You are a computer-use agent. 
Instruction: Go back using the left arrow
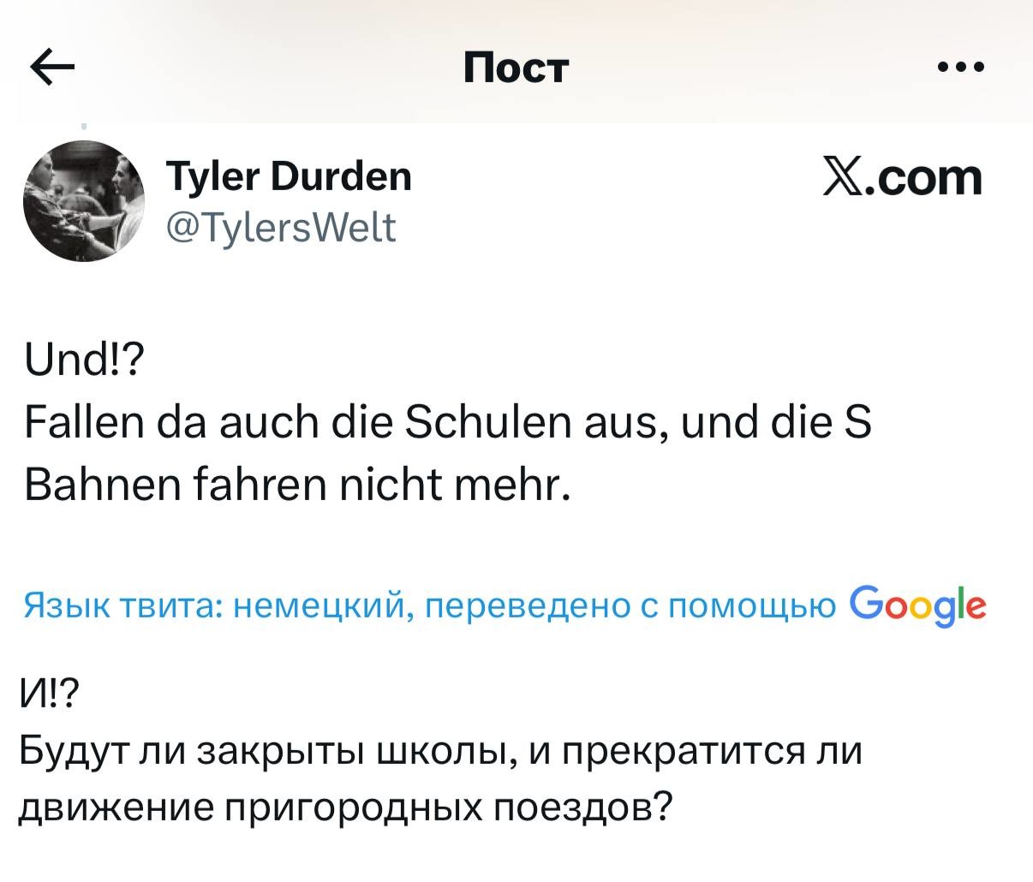click(52, 68)
